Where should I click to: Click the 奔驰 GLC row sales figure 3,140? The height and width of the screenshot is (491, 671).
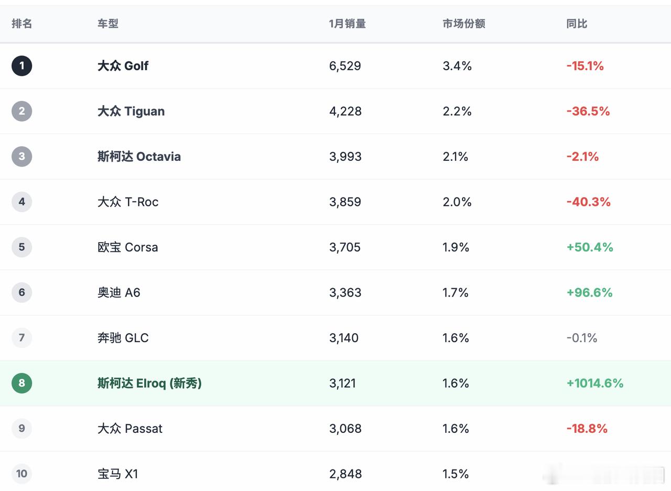click(344, 337)
